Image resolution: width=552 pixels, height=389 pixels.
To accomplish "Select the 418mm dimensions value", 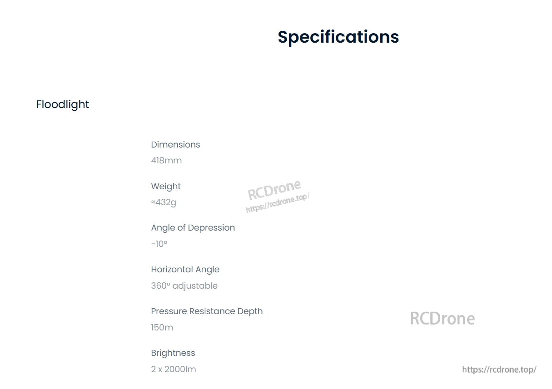I will (x=166, y=161).
